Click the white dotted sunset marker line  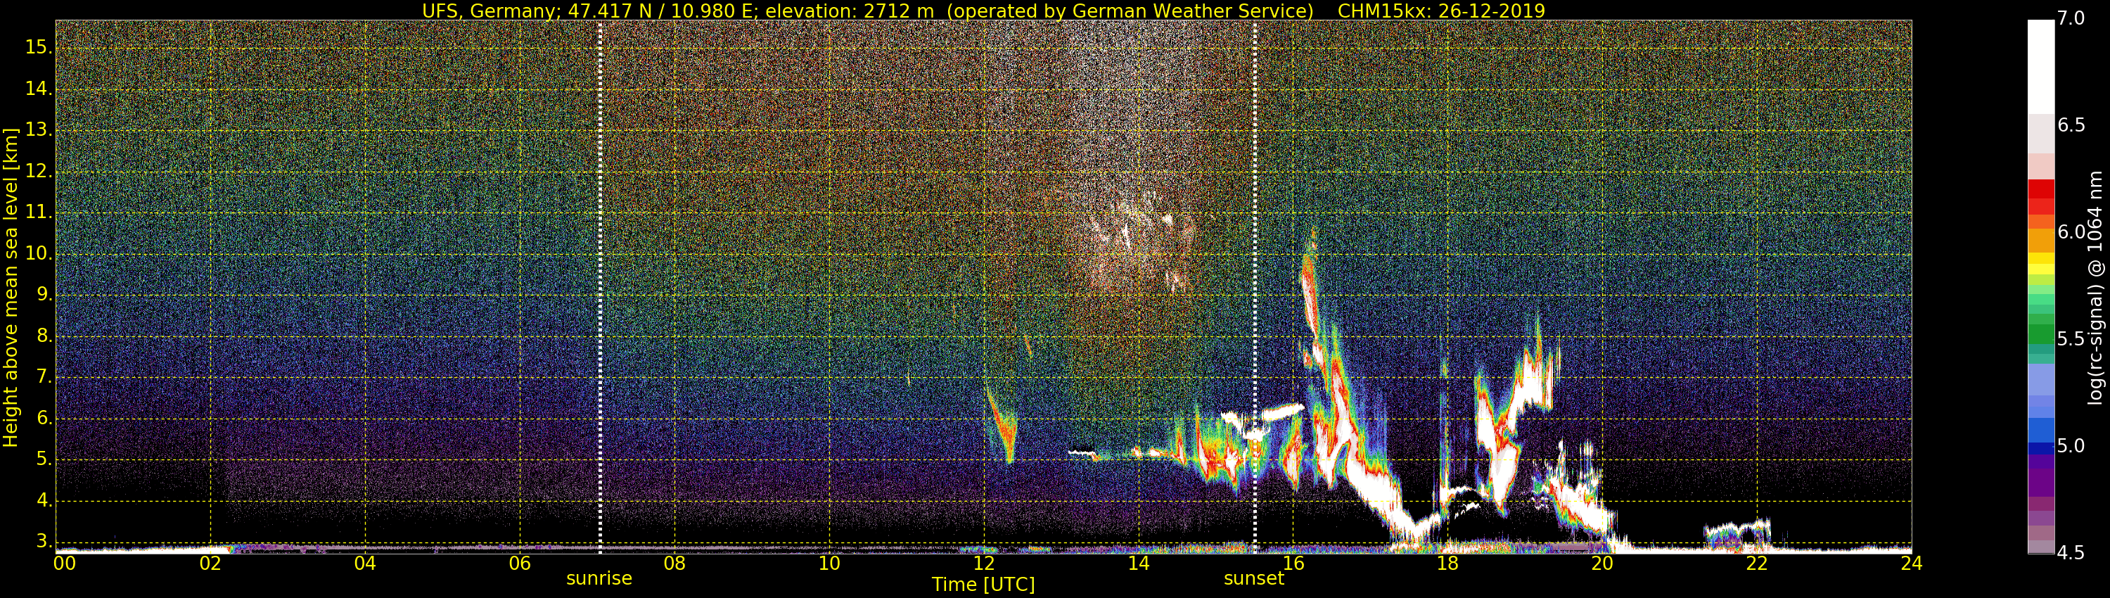[x=1254, y=287]
